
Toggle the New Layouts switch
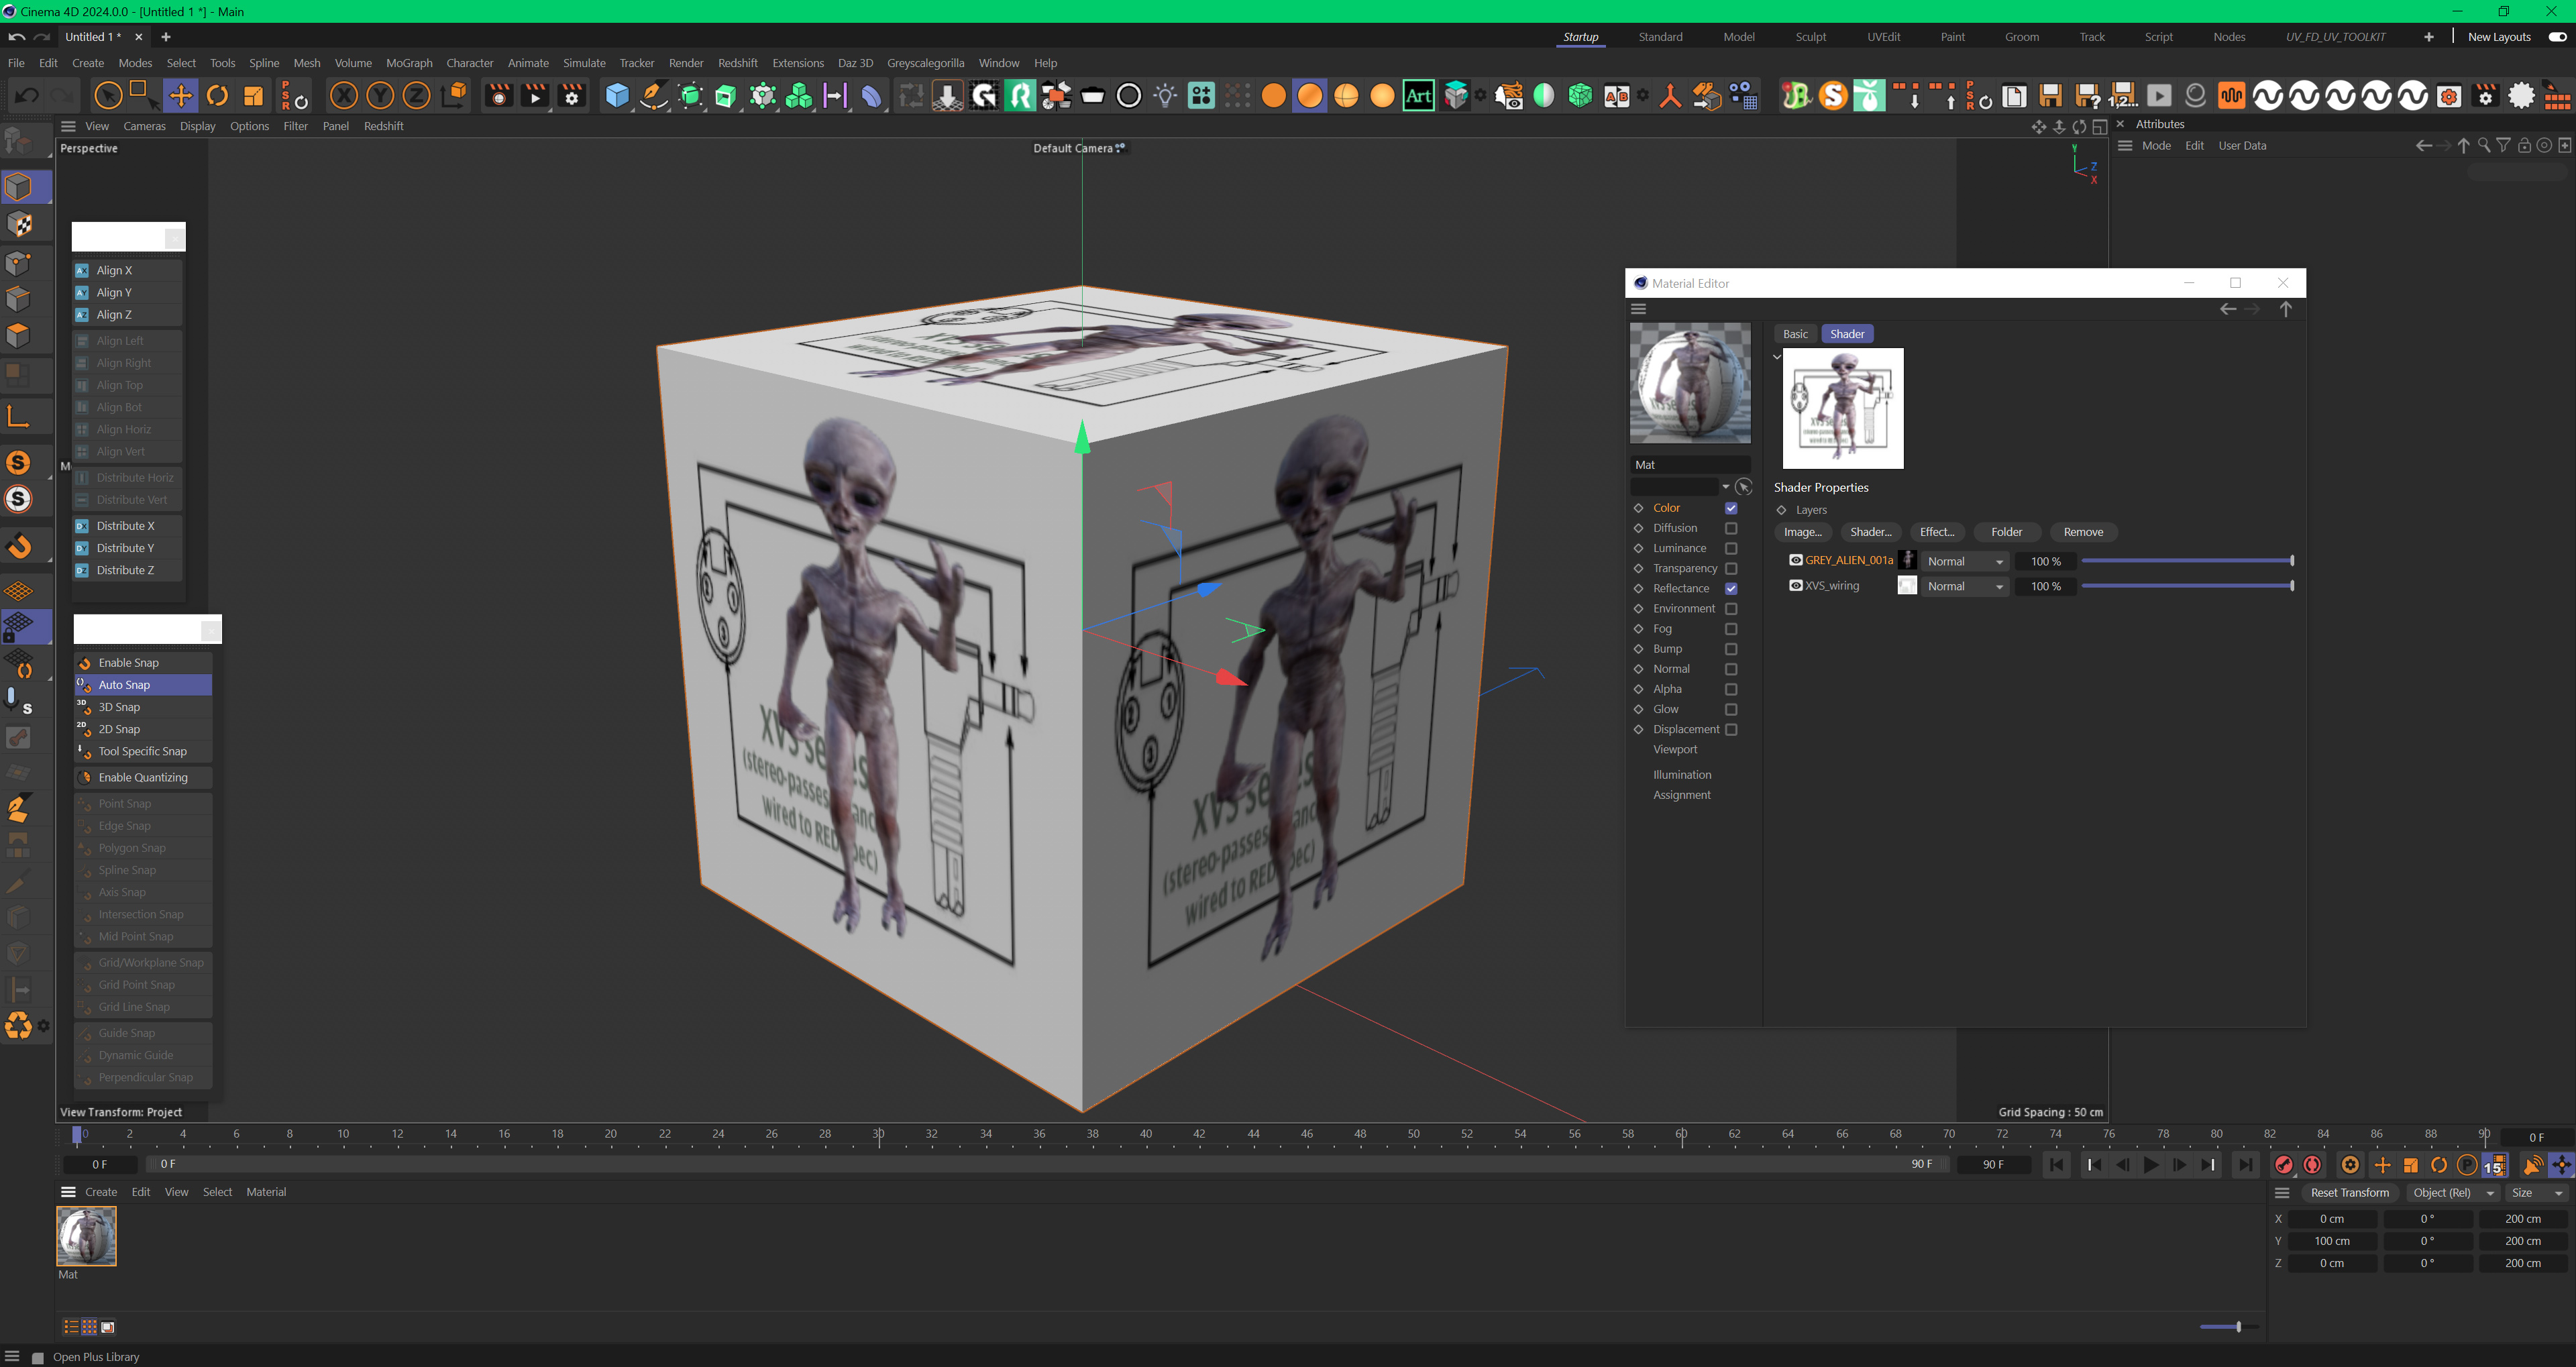(x=2557, y=37)
